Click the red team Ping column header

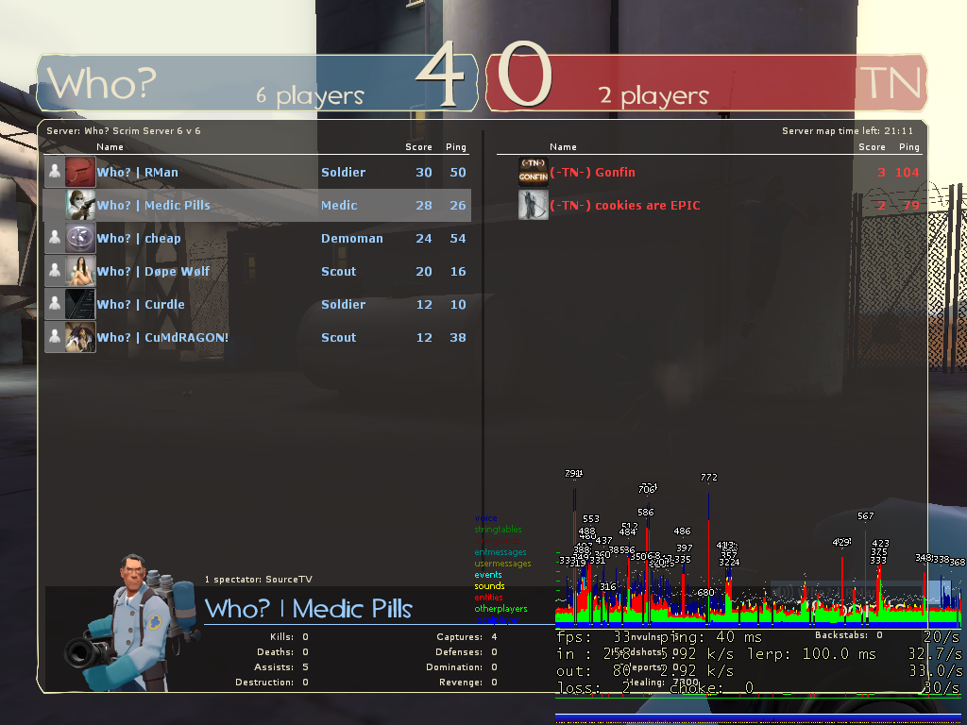coord(909,146)
